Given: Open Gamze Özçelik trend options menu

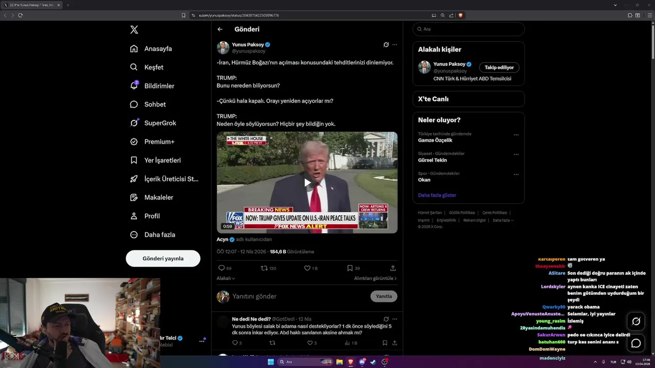Looking at the screenshot, I should tap(516, 135).
